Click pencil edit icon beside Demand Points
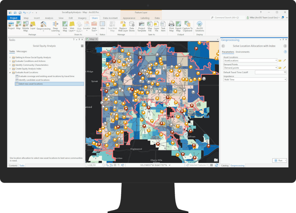The image size is (296, 213). 284,68
